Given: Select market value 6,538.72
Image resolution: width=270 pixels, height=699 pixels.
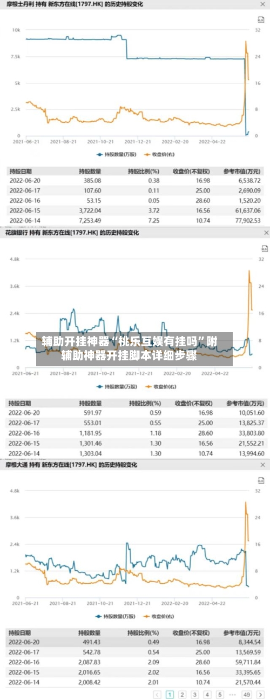Looking at the screenshot, I should [x=249, y=181].
